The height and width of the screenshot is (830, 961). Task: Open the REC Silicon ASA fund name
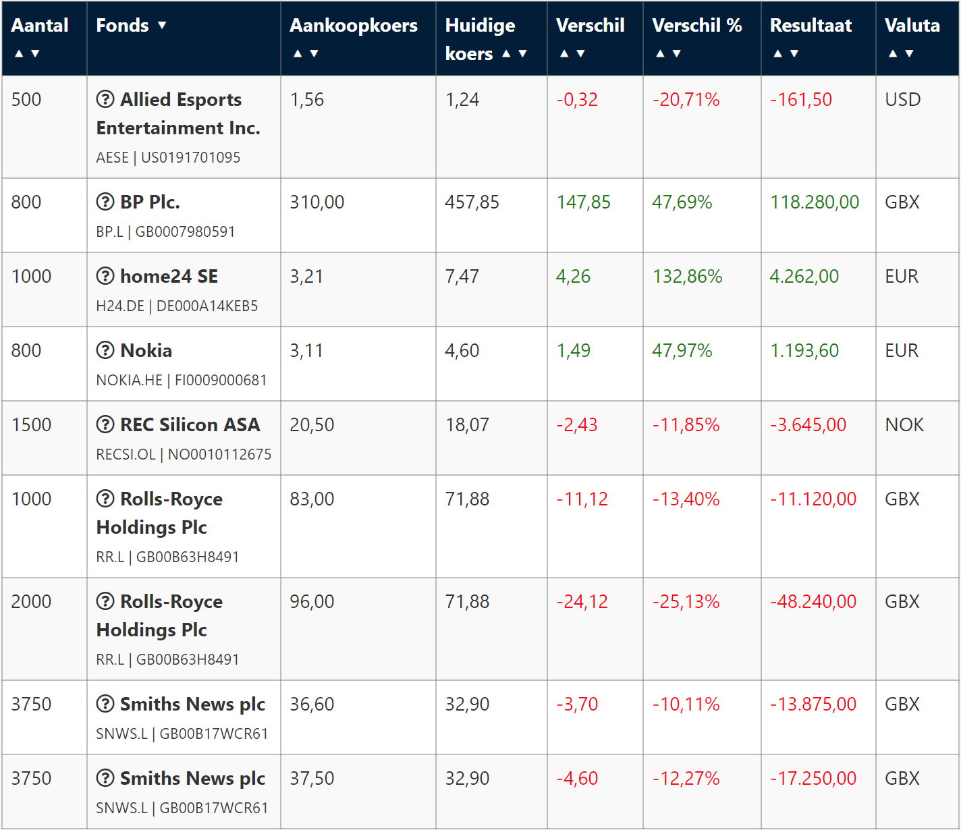[190, 424]
